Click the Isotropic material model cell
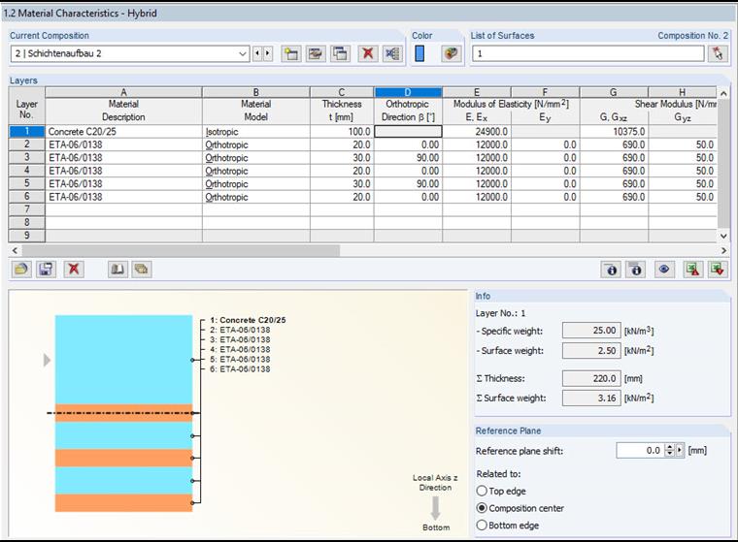Screen dimensions: 738x542 click(x=256, y=132)
